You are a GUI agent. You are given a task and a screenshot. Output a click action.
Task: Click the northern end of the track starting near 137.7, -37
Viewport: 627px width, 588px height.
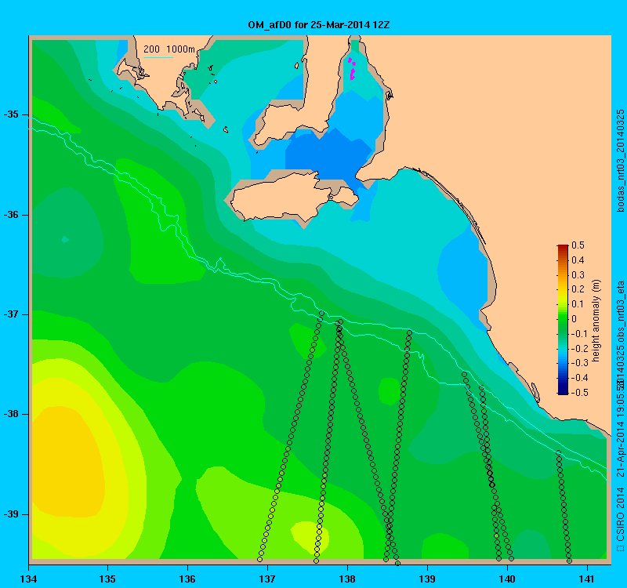321,314
